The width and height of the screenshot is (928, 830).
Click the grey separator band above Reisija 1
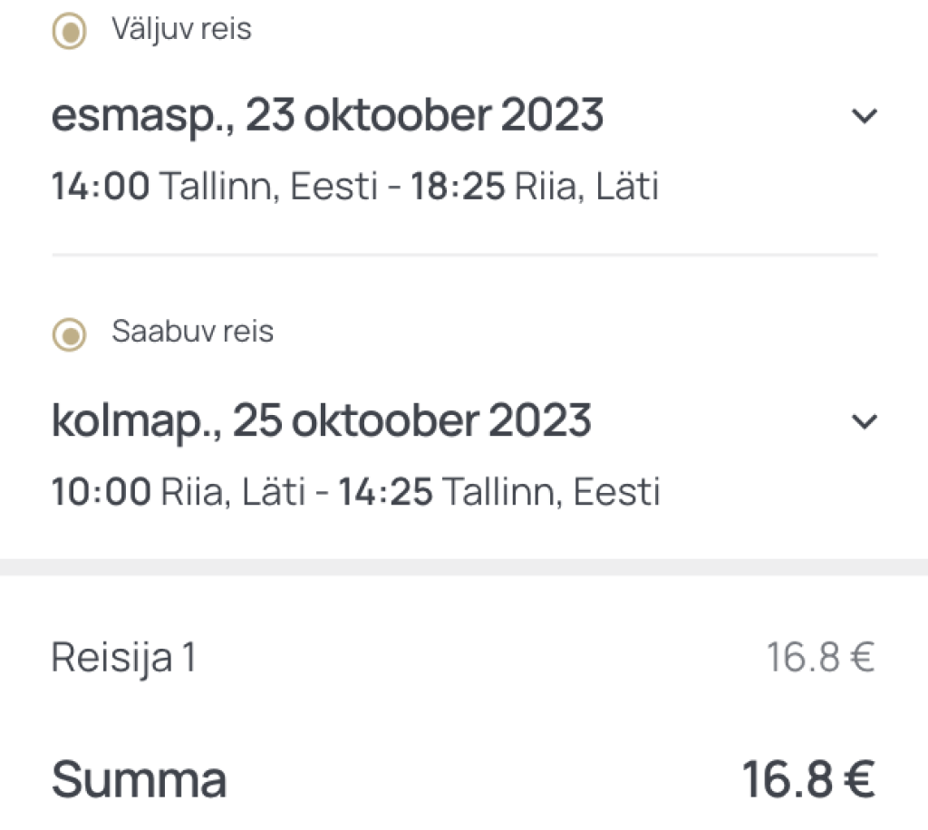[x=464, y=567]
